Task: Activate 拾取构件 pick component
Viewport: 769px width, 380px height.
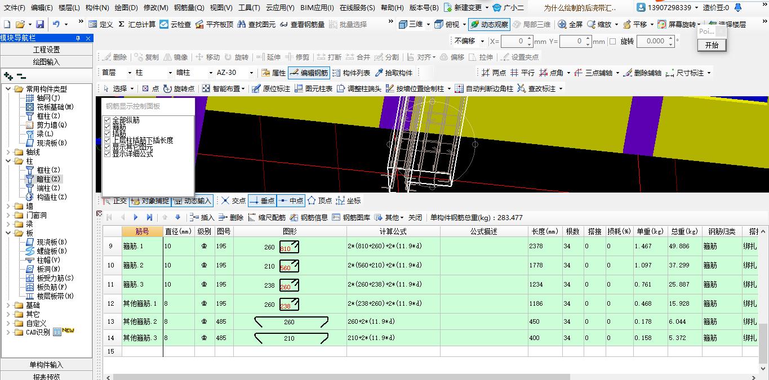Action: tap(394, 73)
